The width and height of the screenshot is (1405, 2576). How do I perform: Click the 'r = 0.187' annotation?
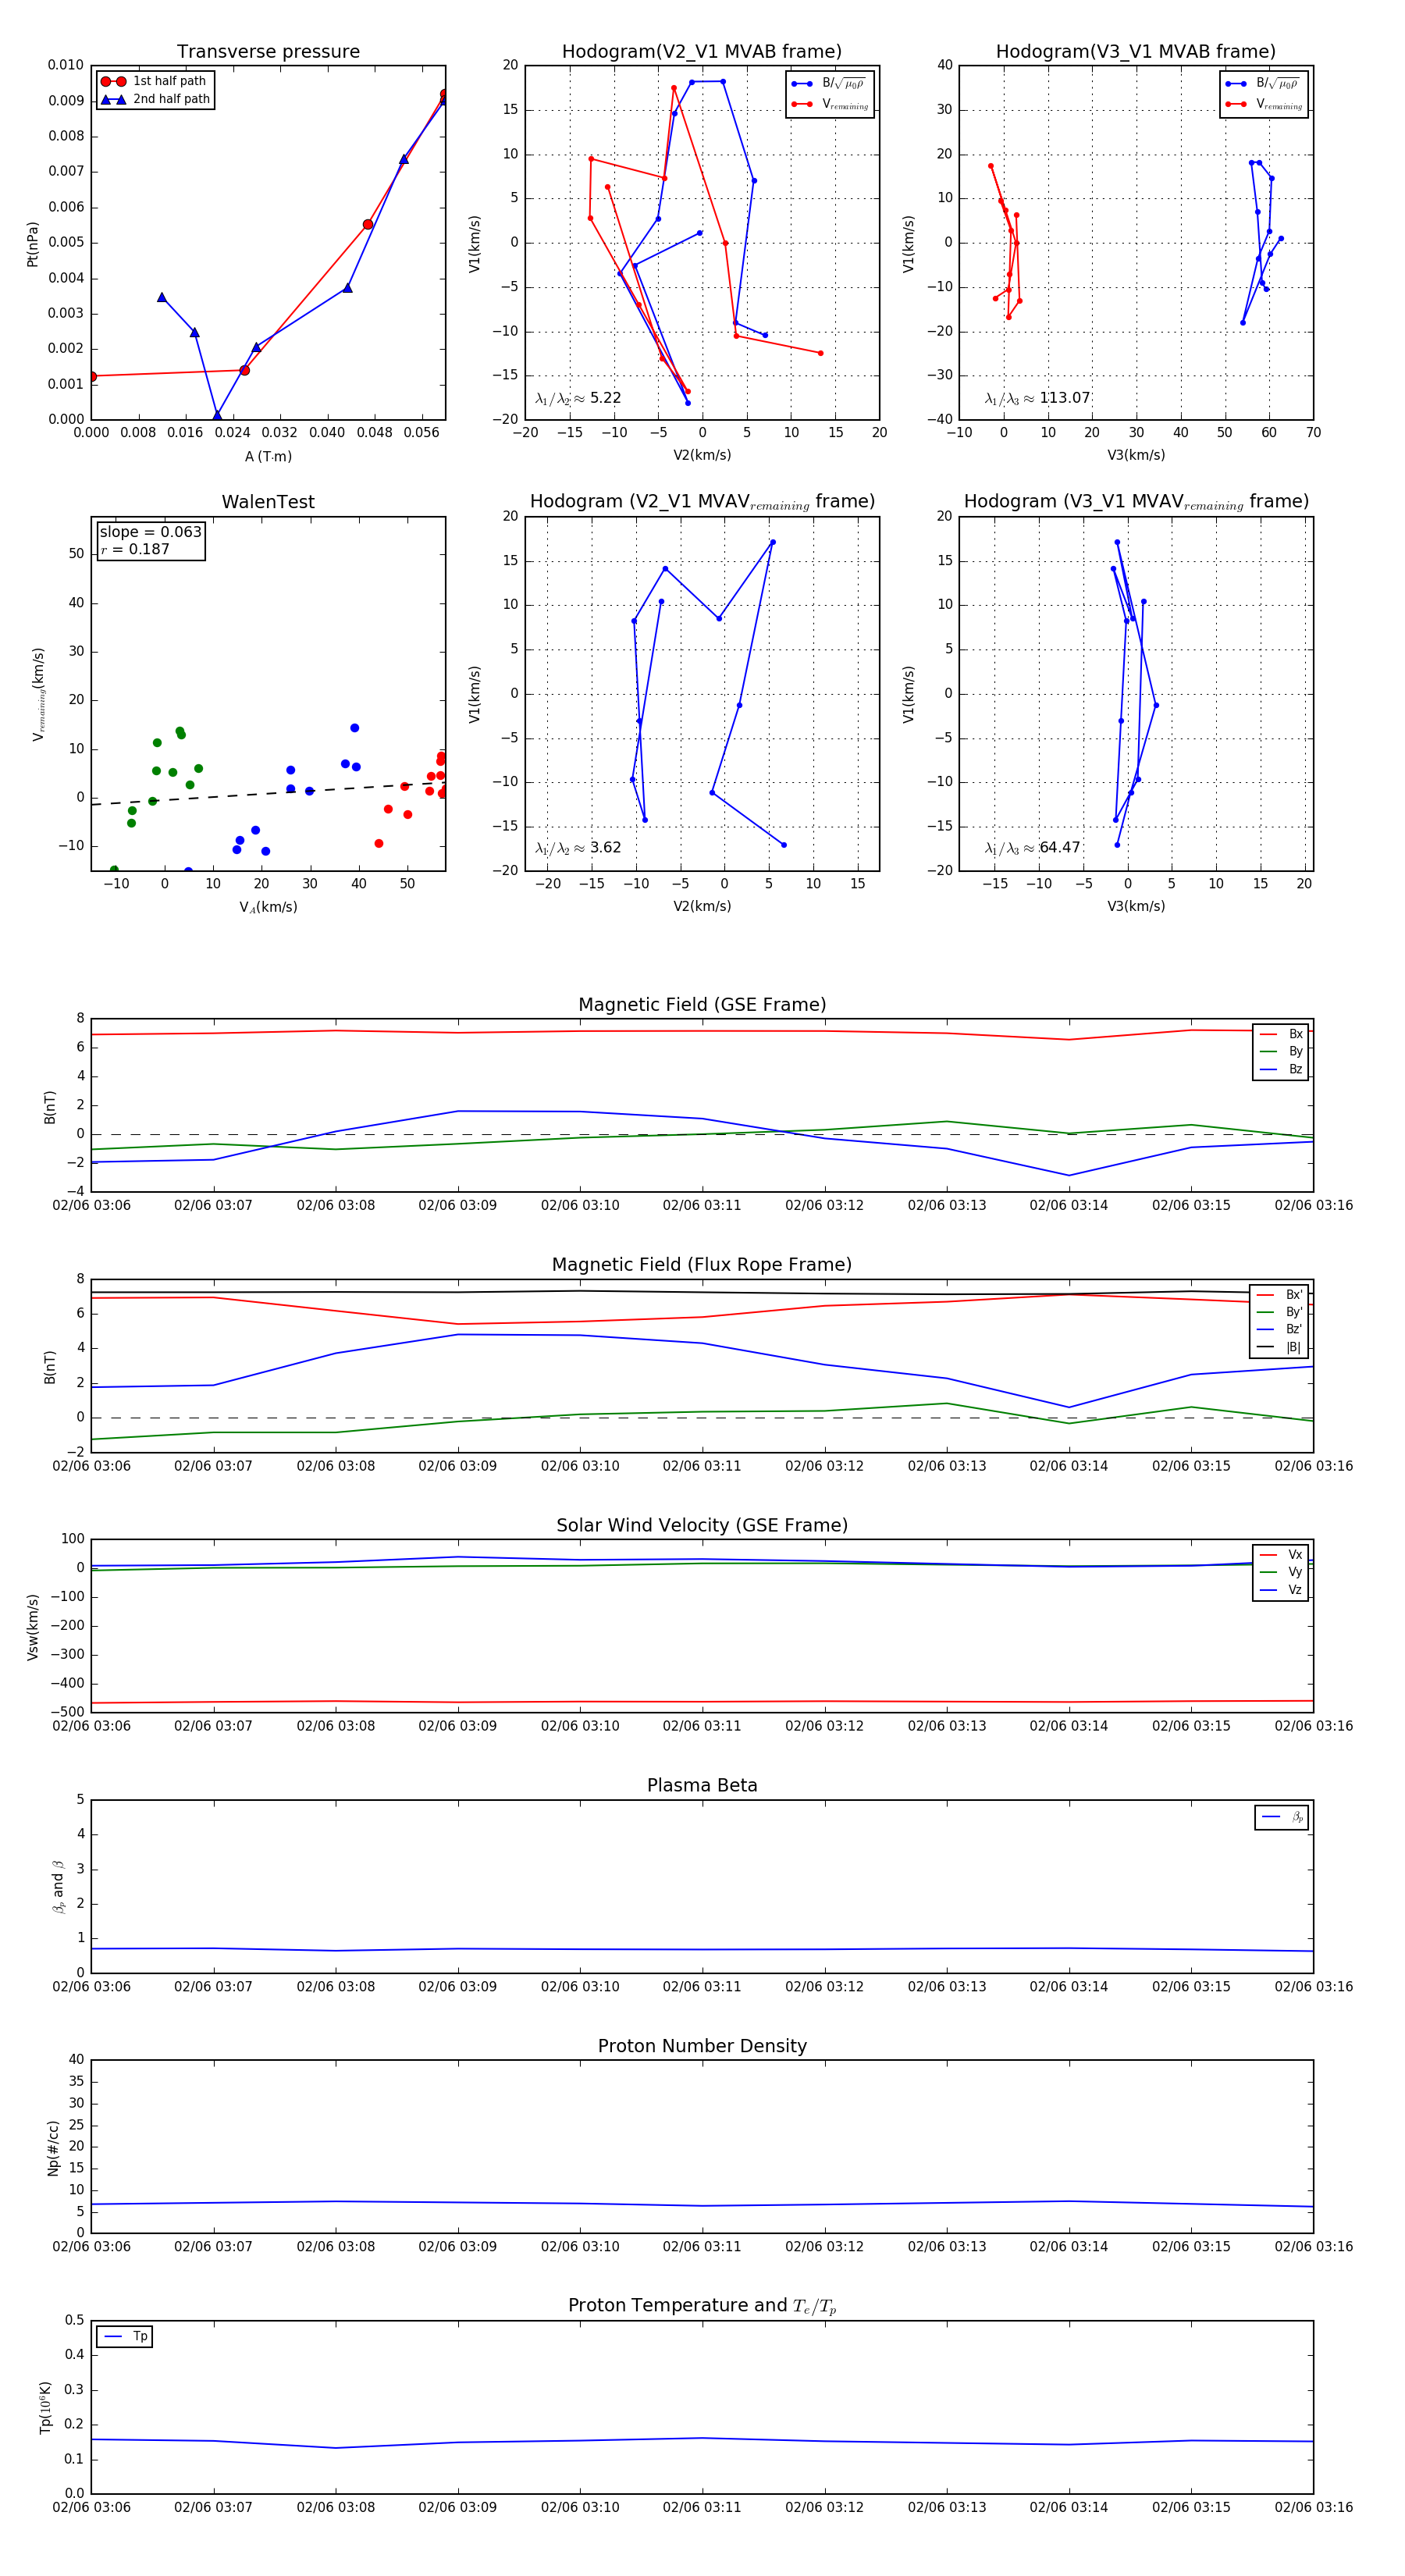[x=135, y=549]
